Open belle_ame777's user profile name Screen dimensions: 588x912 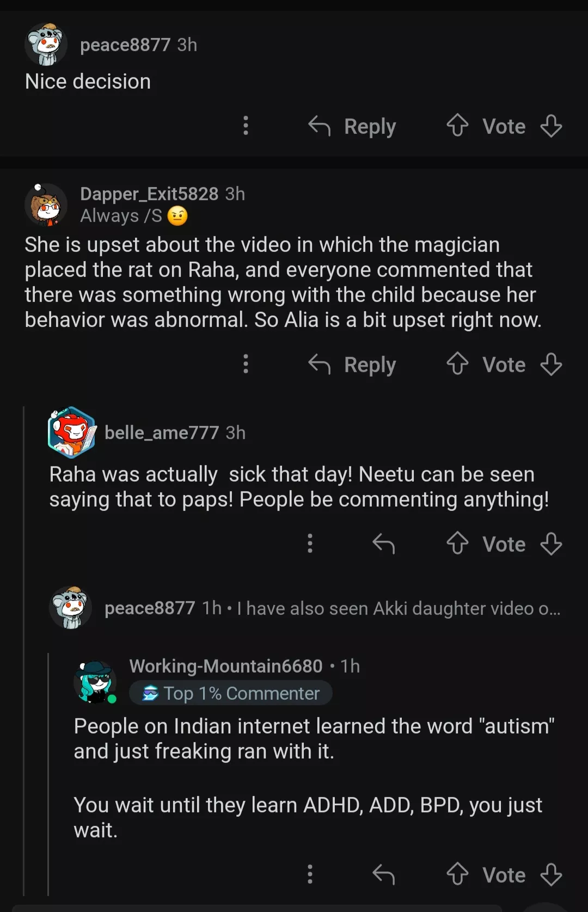(x=162, y=433)
